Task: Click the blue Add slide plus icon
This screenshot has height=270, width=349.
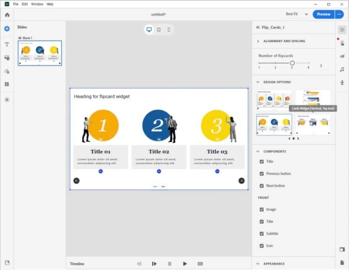Action: click(x=7, y=29)
